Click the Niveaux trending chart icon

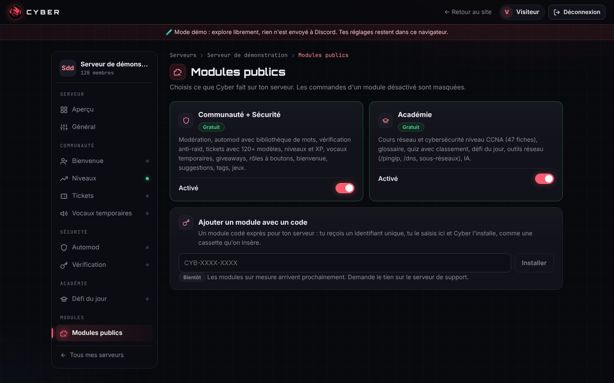(64, 179)
